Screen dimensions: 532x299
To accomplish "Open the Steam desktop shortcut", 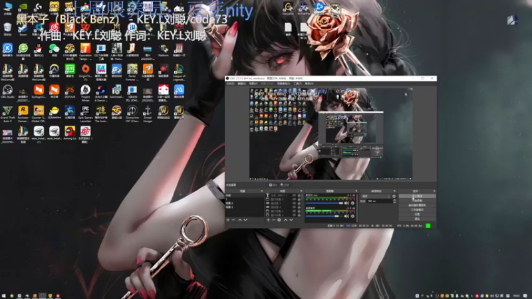I will click(23, 29).
